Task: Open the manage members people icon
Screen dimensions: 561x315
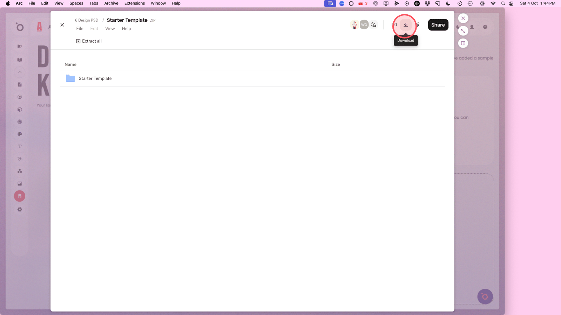Action: (373, 25)
